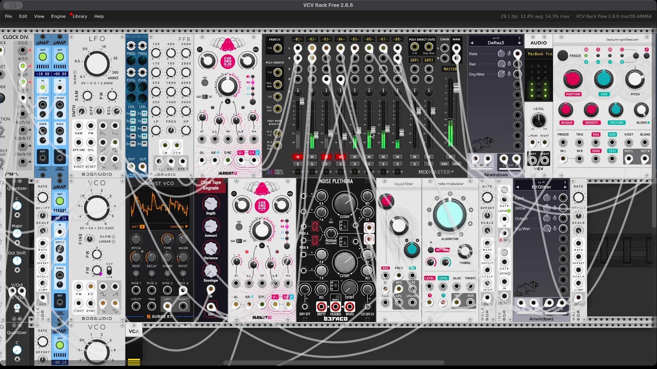Click the Rate knob on DeRez3
657x369 pixels.
click(x=501, y=53)
